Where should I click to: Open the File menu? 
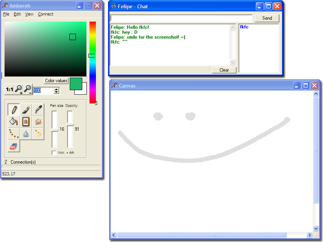tap(6, 14)
